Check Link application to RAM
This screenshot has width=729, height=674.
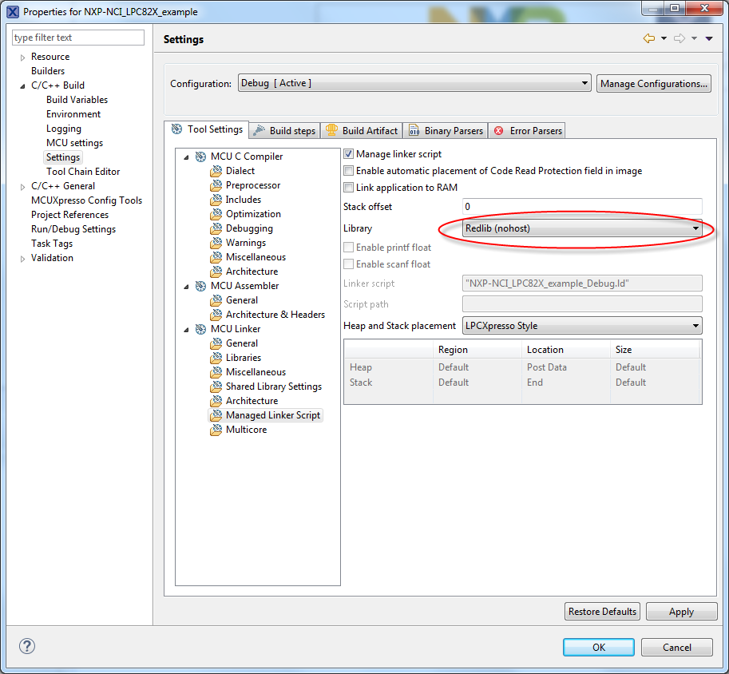tap(348, 188)
